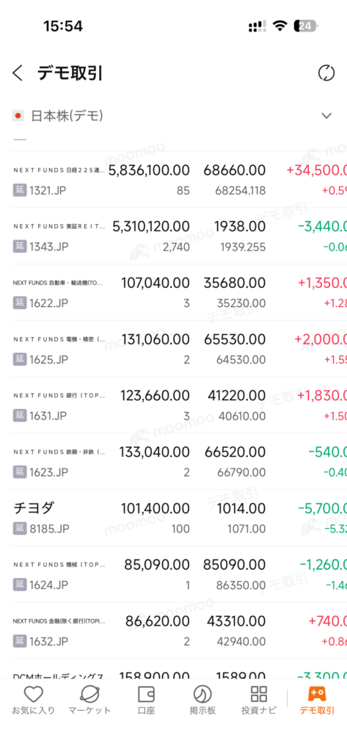Tap the Japan flag beside 日本株(デモ)

click(18, 115)
